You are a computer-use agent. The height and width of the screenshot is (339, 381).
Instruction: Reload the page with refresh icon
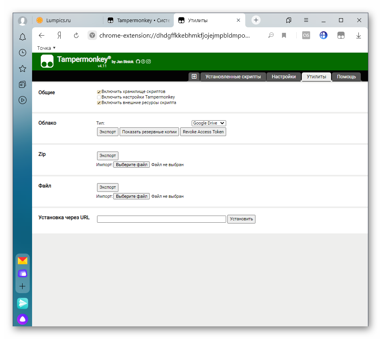point(76,36)
